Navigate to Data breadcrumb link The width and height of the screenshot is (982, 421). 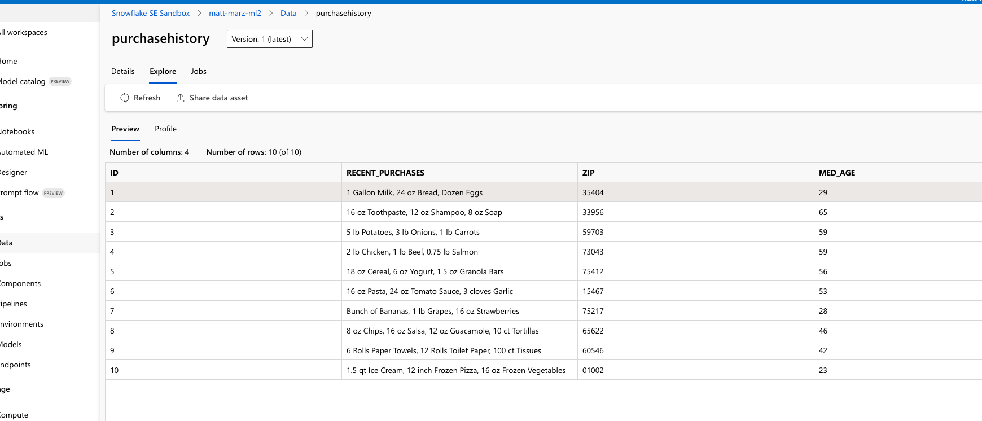[288, 14]
